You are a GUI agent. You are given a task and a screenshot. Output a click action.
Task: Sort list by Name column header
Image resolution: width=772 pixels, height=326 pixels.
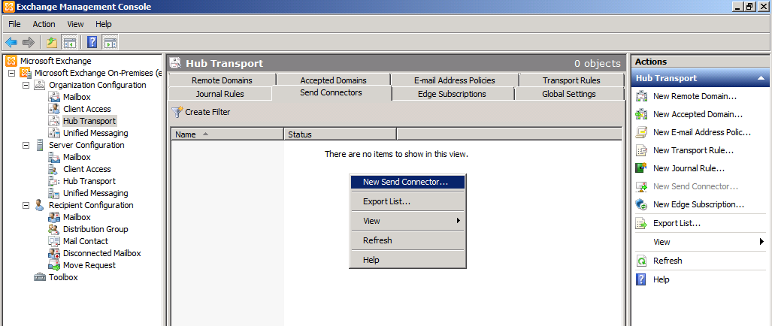pyautogui.click(x=228, y=134)
